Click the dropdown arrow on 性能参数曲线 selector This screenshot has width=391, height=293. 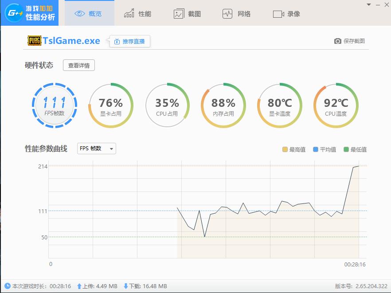(111, 148)
